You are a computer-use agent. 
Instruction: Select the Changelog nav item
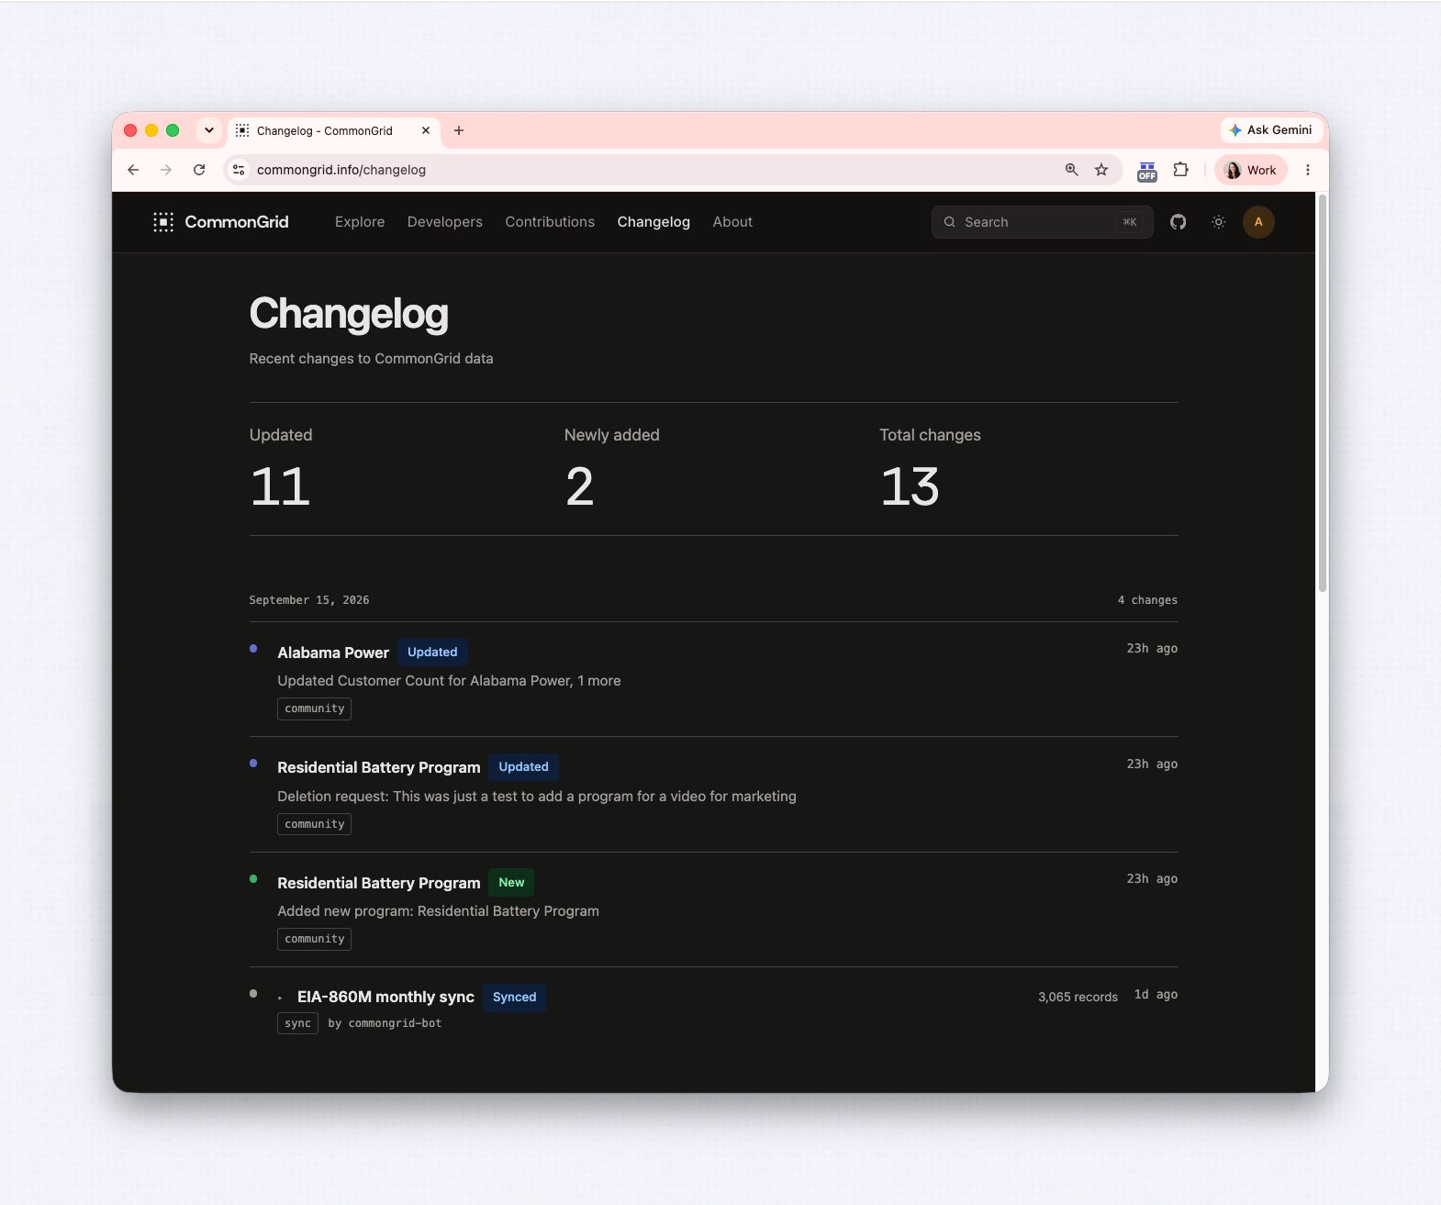pos(653,222)
